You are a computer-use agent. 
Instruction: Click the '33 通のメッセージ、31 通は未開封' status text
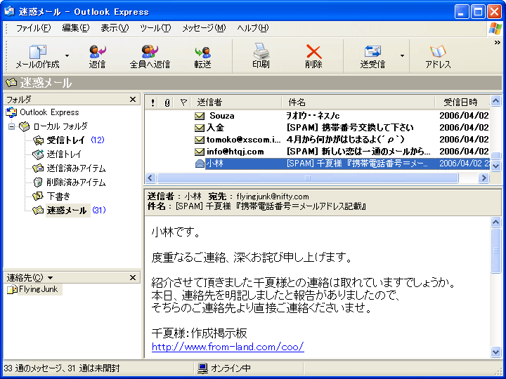[x=62, y=368]
